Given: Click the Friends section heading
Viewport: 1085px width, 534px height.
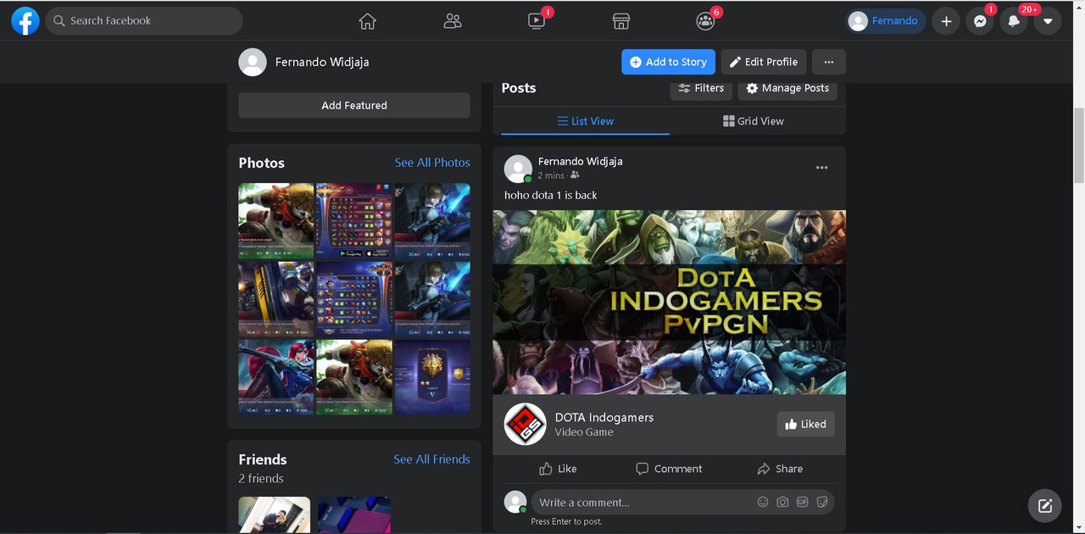Looking at the screenshot, I should pos(263,459).
